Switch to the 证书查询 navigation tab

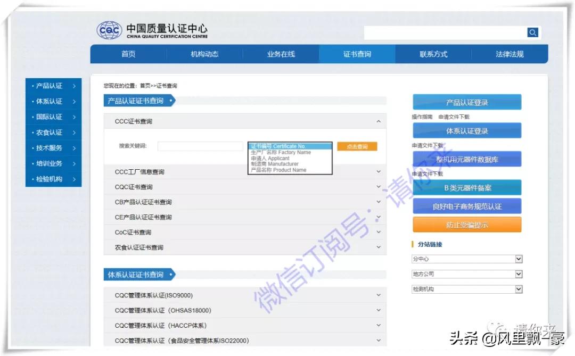(357, 54)
